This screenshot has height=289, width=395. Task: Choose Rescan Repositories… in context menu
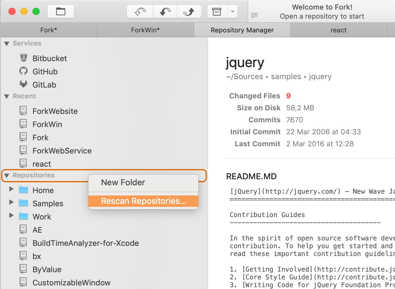(x=143, y=201)
